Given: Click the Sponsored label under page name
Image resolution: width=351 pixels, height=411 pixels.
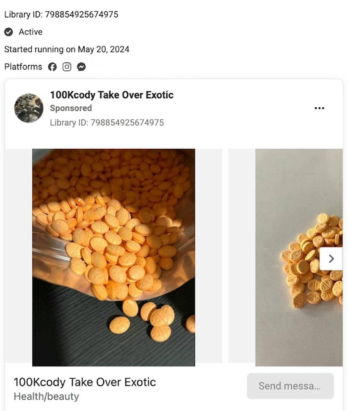Looking at the screenshot, I should click(71, 108).
